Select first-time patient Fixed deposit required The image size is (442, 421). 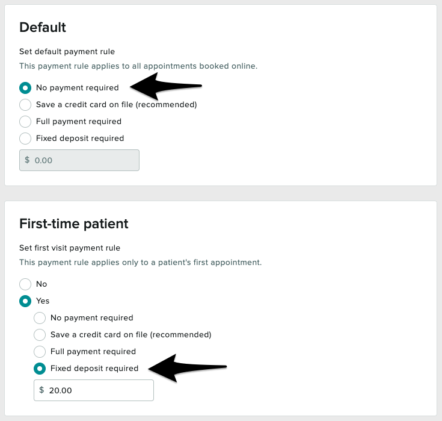pos(40,369)
